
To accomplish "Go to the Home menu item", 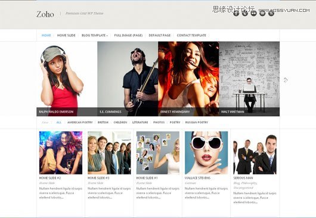I will pyautogui.click(x=46, y=35).
